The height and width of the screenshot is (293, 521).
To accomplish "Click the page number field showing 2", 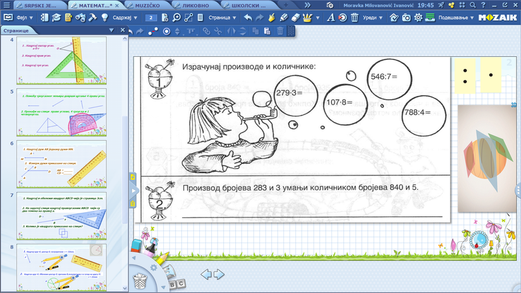I will (151, 18).
